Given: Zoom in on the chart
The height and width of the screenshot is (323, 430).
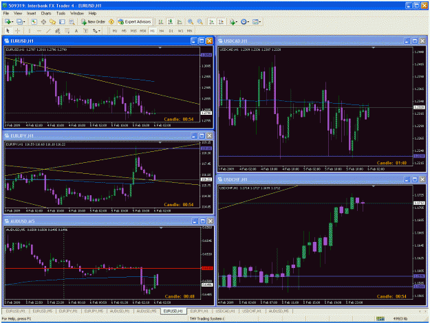Looking at the screenshot, I should [x=191, y=21].
